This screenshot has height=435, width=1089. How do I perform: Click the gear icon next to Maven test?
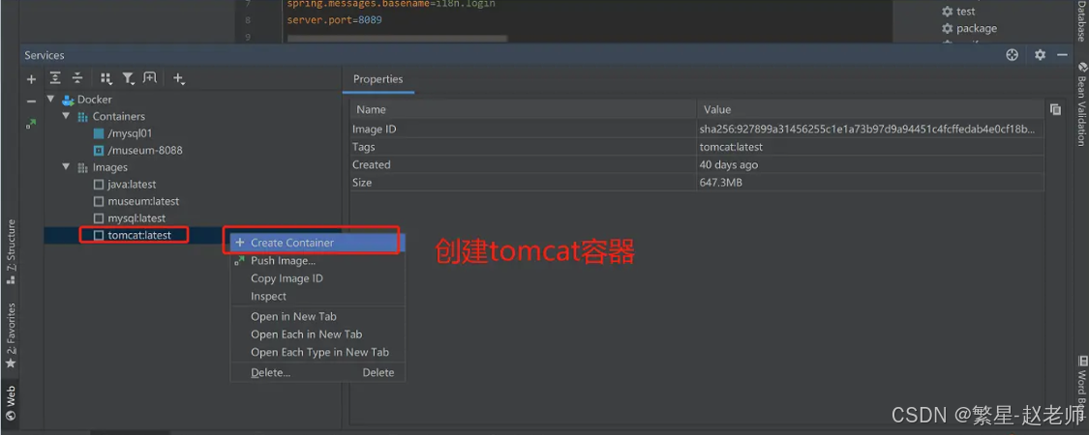948,11
